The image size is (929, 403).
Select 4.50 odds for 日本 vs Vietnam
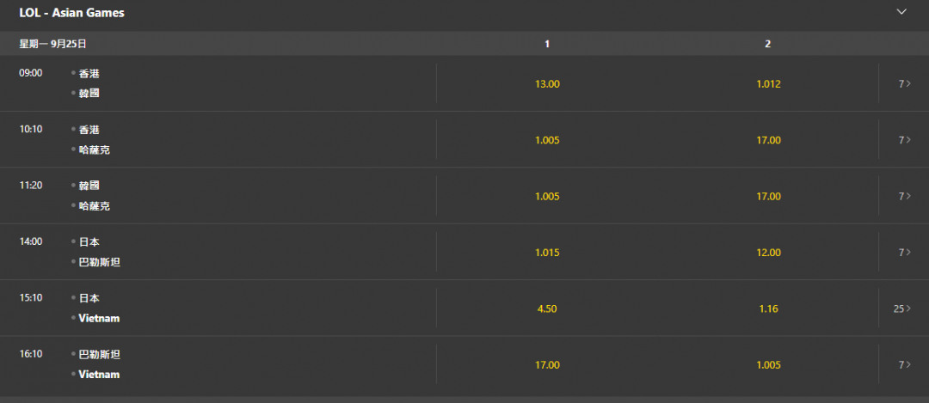click(547, 308)
